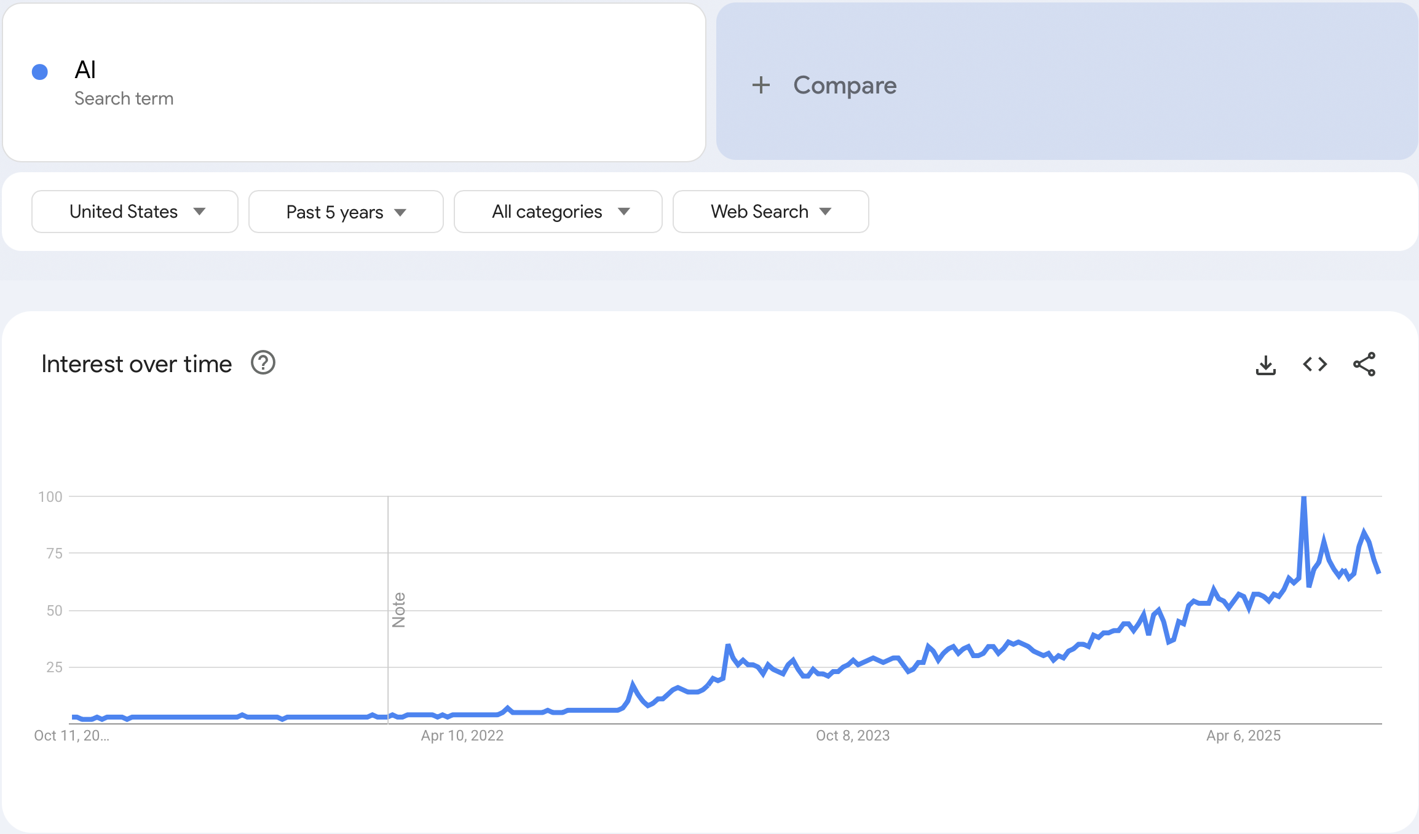Viewport: 1419px width, 834px height.
Task: Click the Apr 10, 2022 axis label
Action: coord(462,736)
